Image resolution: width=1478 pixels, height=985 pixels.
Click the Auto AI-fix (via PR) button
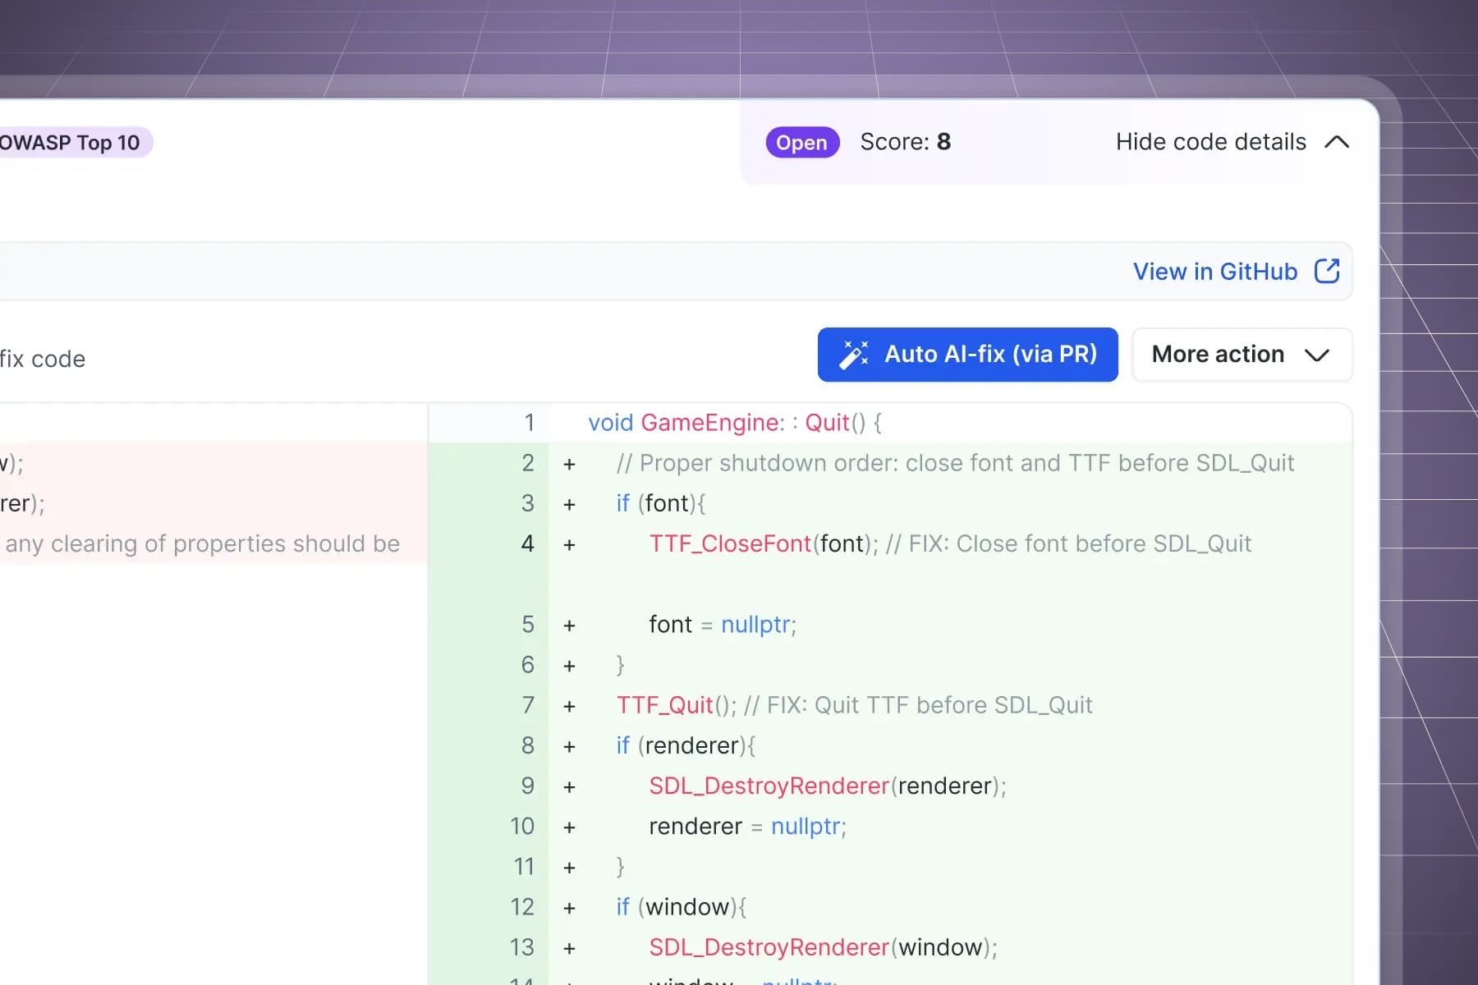[x=967, y=355]
